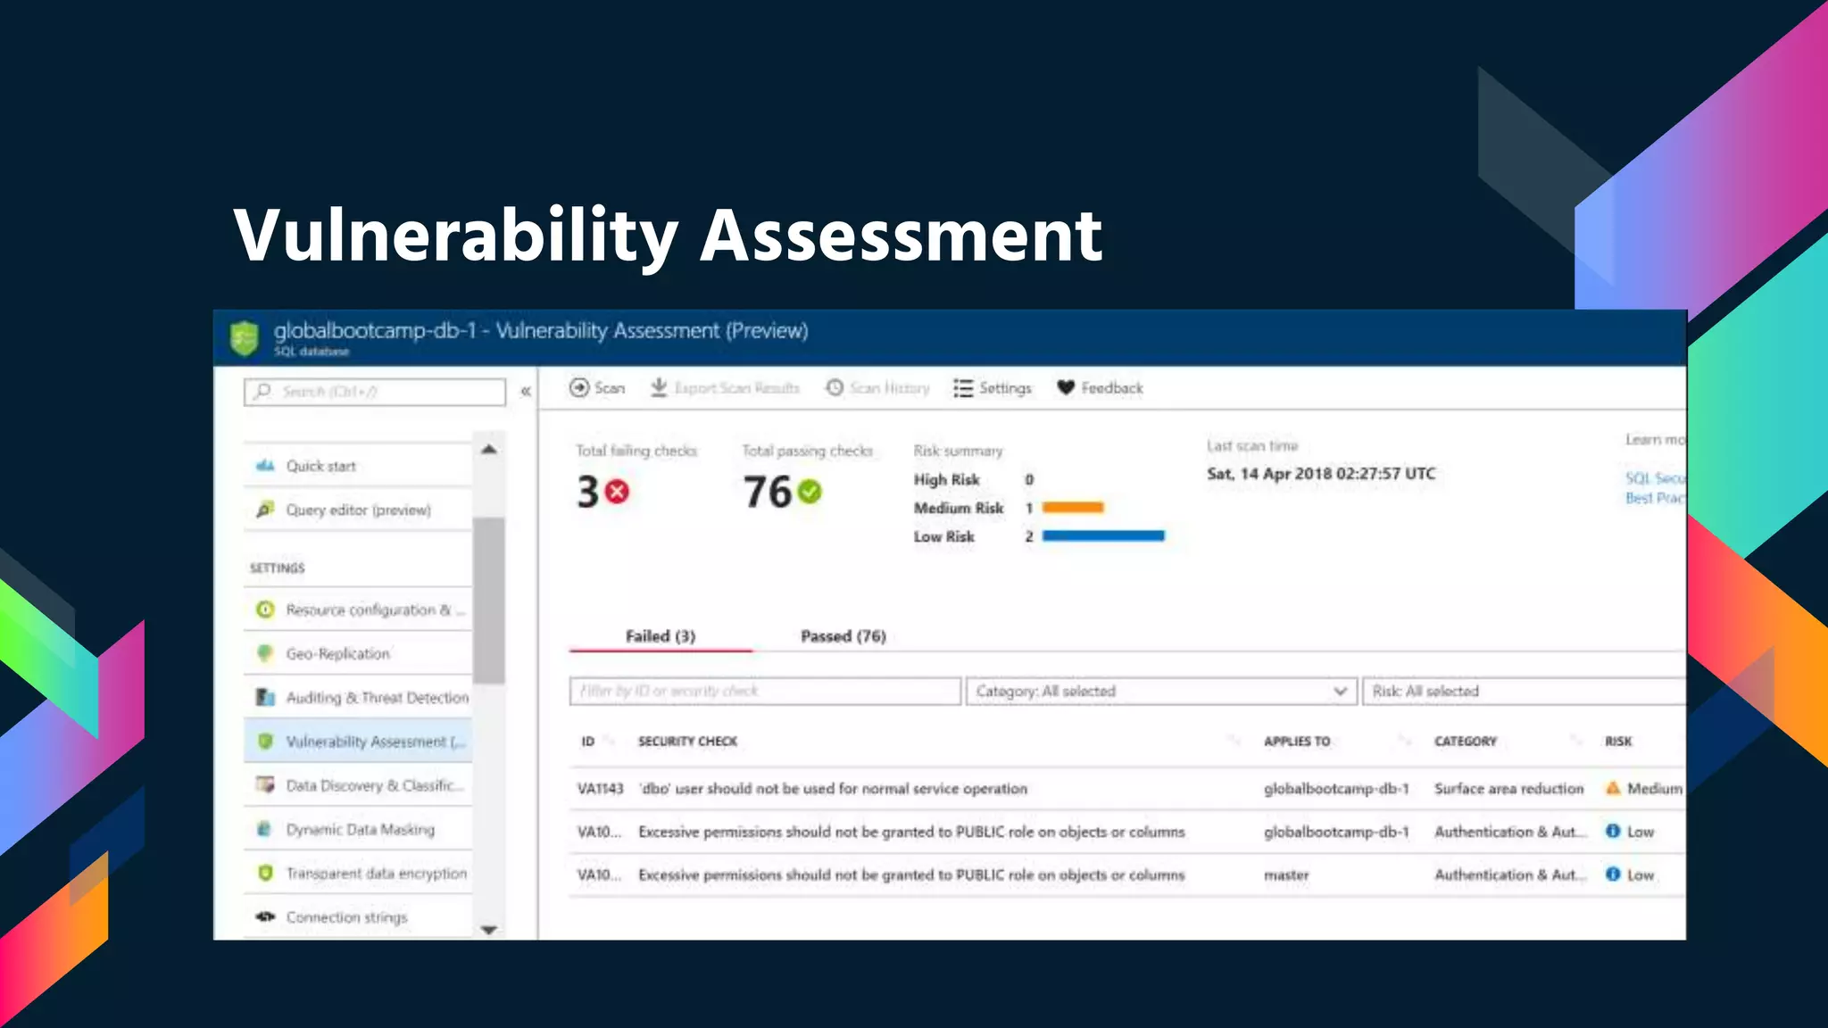Click 'Surface area reduction' category cell
The image size is (1828, 1028).
tap(1508, 789)
